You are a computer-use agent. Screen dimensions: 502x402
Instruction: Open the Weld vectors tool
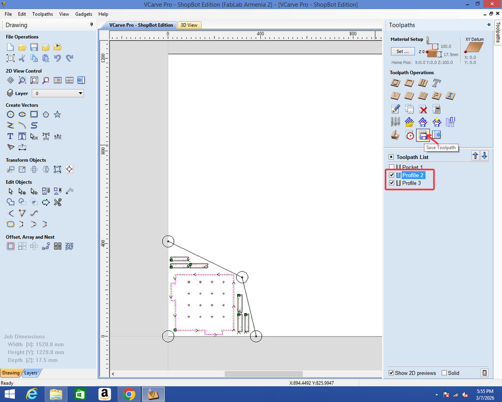pyautogui.click(x=10, y=202)
